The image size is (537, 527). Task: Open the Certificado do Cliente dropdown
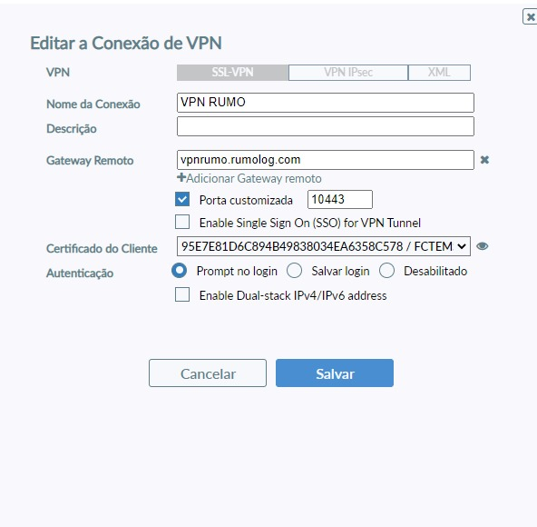(x=324, y=246)
